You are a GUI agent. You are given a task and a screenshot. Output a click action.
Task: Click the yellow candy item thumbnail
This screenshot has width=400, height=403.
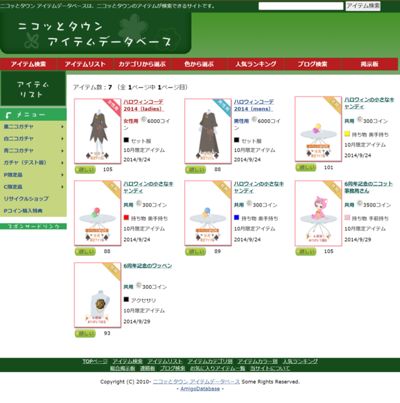pyautogui.click(x=318, y=129)
